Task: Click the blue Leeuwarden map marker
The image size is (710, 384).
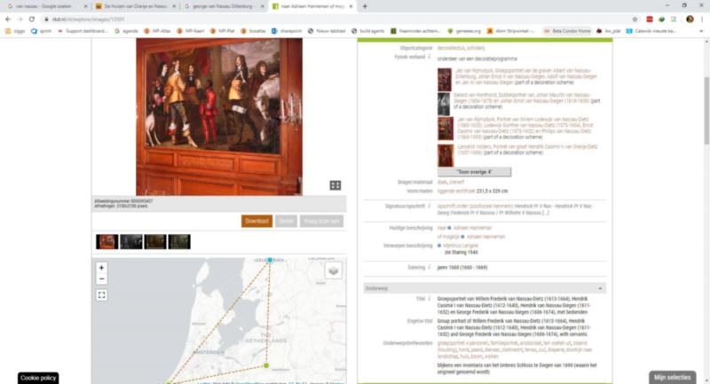Action: pos(270,260)
